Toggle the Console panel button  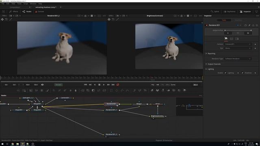(x=39, y=12)
